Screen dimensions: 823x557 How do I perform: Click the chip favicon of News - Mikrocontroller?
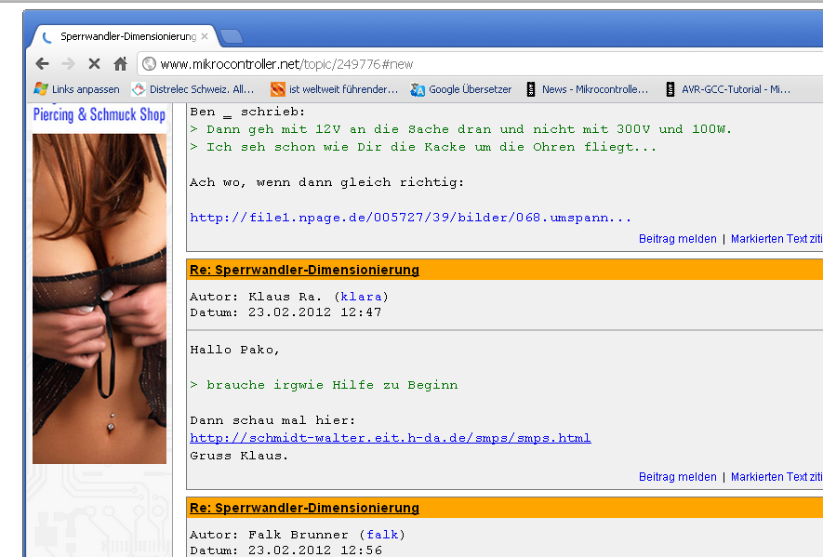pos(531,89)
